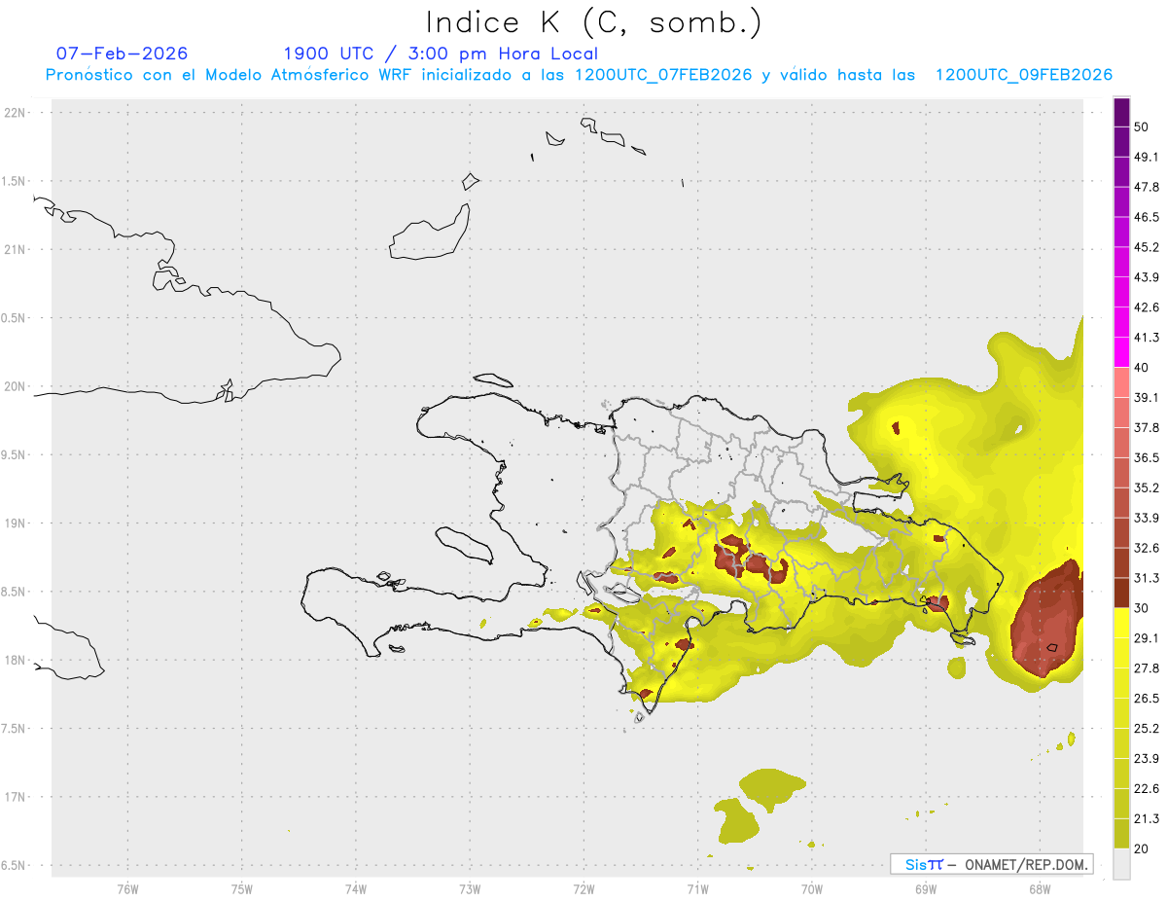Click the "1900 UTC / 3:00 pm Hora Local" time label

[x=441, y=54]
